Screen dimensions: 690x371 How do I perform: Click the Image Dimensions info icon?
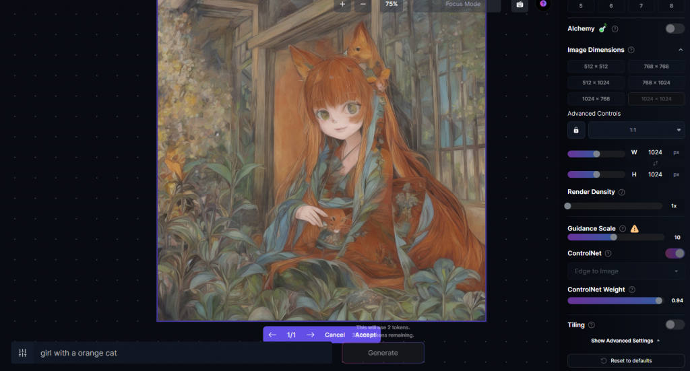point(631,50)
